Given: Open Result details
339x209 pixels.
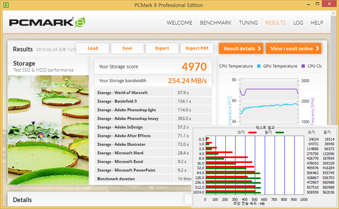Looking at the screenshot, I should 241,48.
